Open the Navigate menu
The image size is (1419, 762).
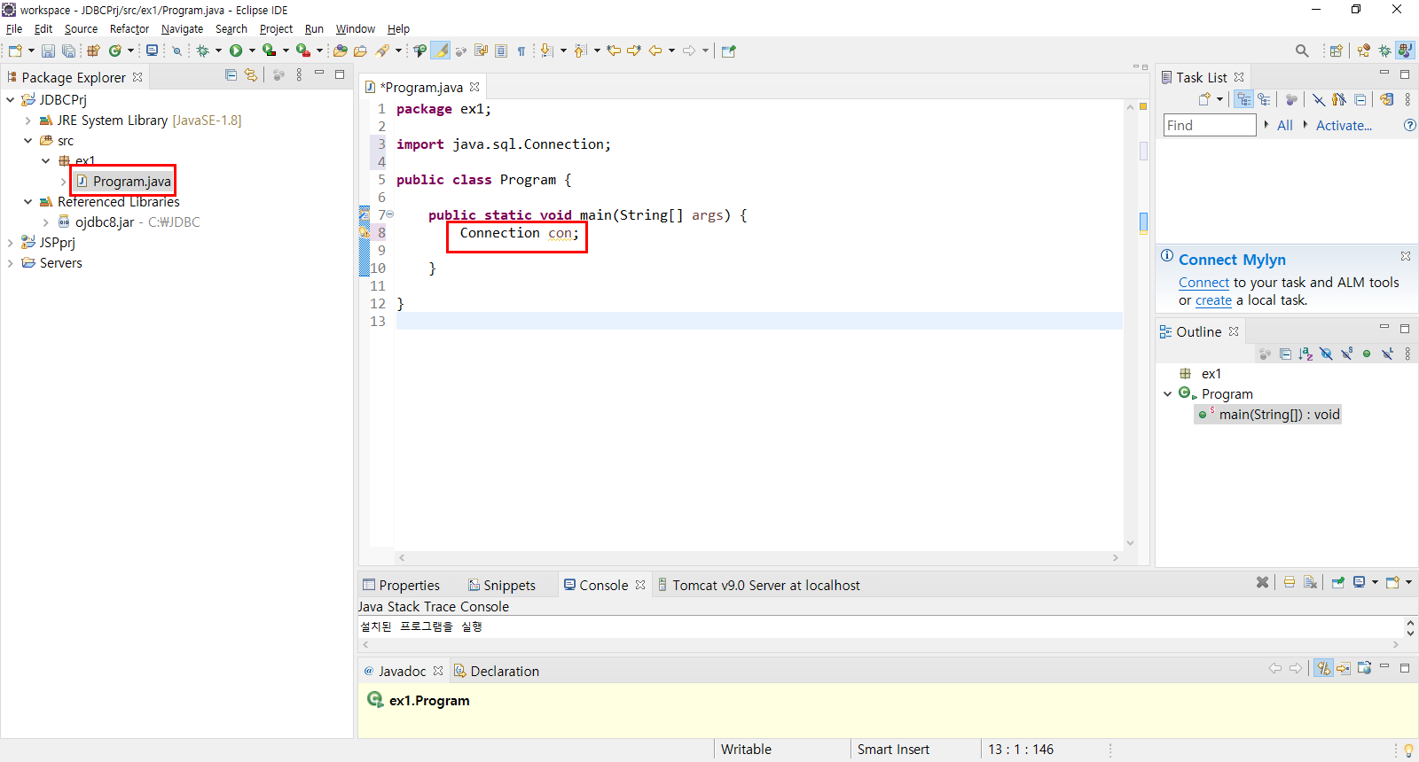[x=182, y=29]
